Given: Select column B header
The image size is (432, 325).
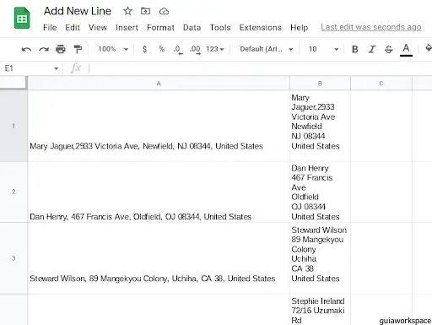Looking at the screenshot, I should [320, 84].
